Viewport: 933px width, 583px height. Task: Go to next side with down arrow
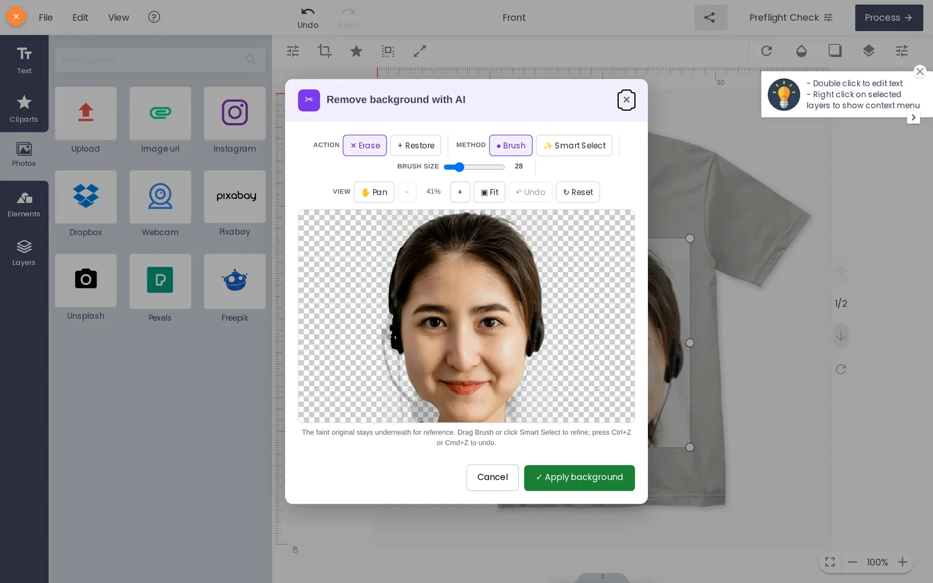(841, 336)
